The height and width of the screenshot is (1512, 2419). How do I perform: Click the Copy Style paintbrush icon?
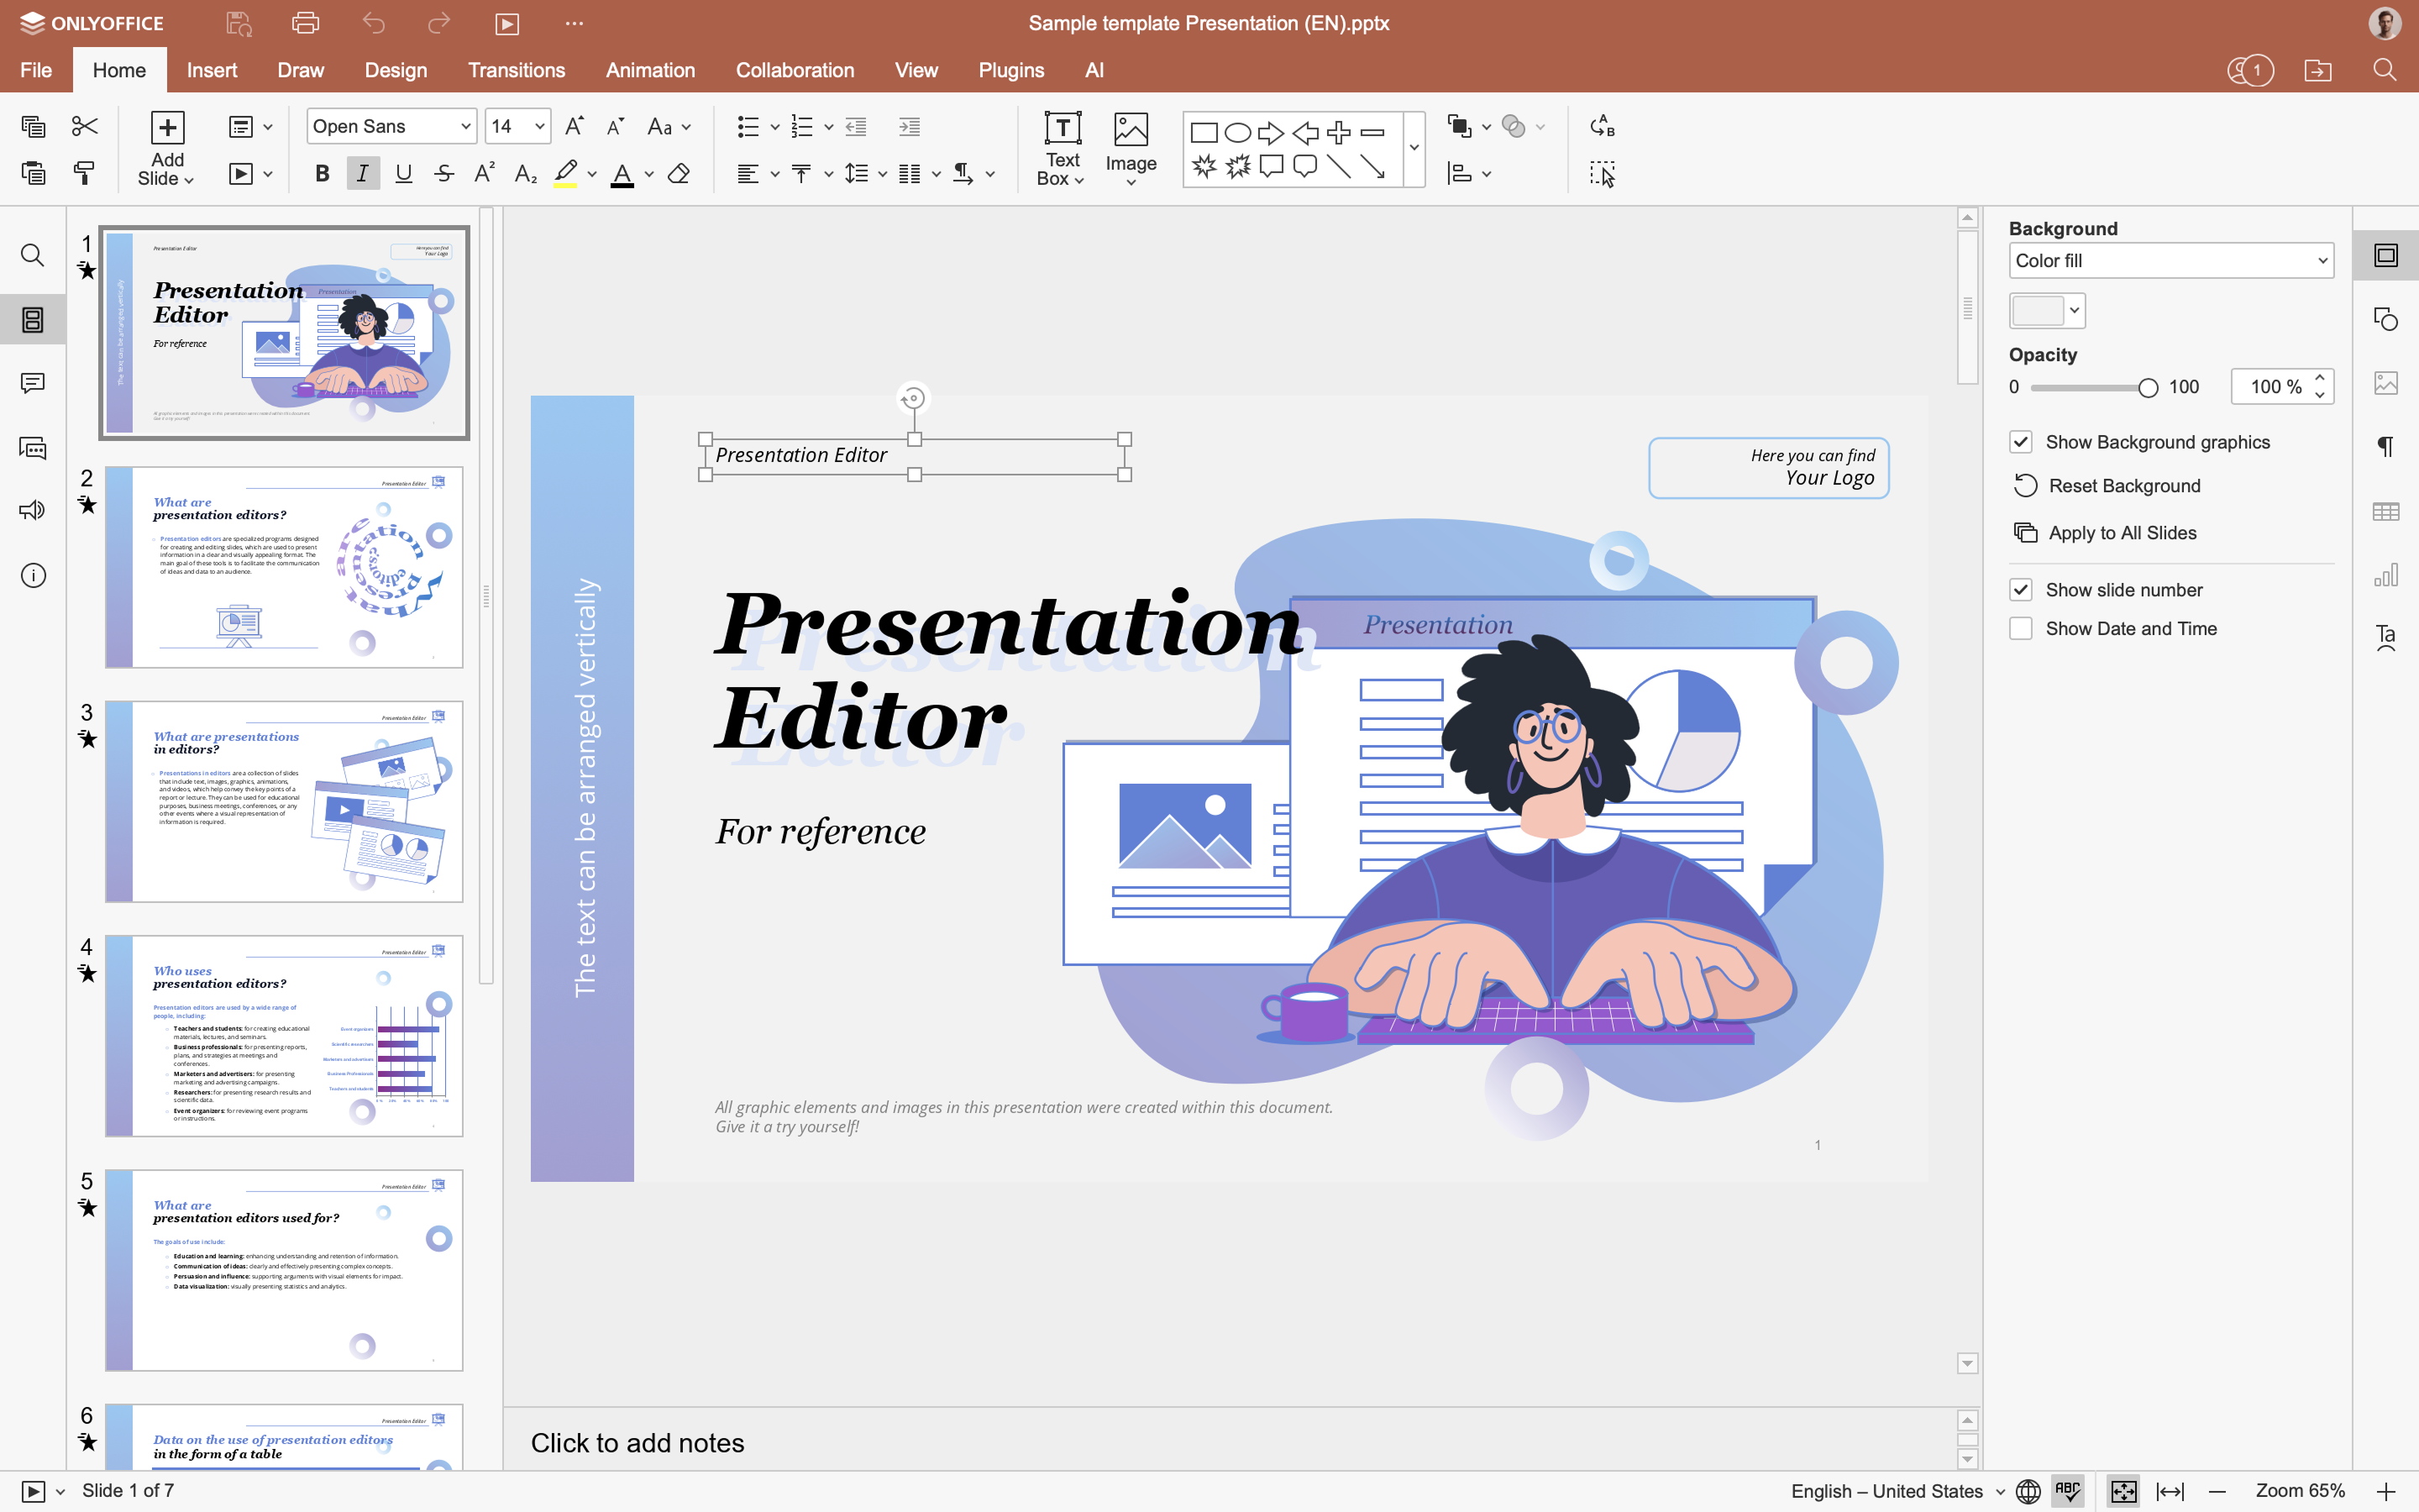click(x=85, y=174)
